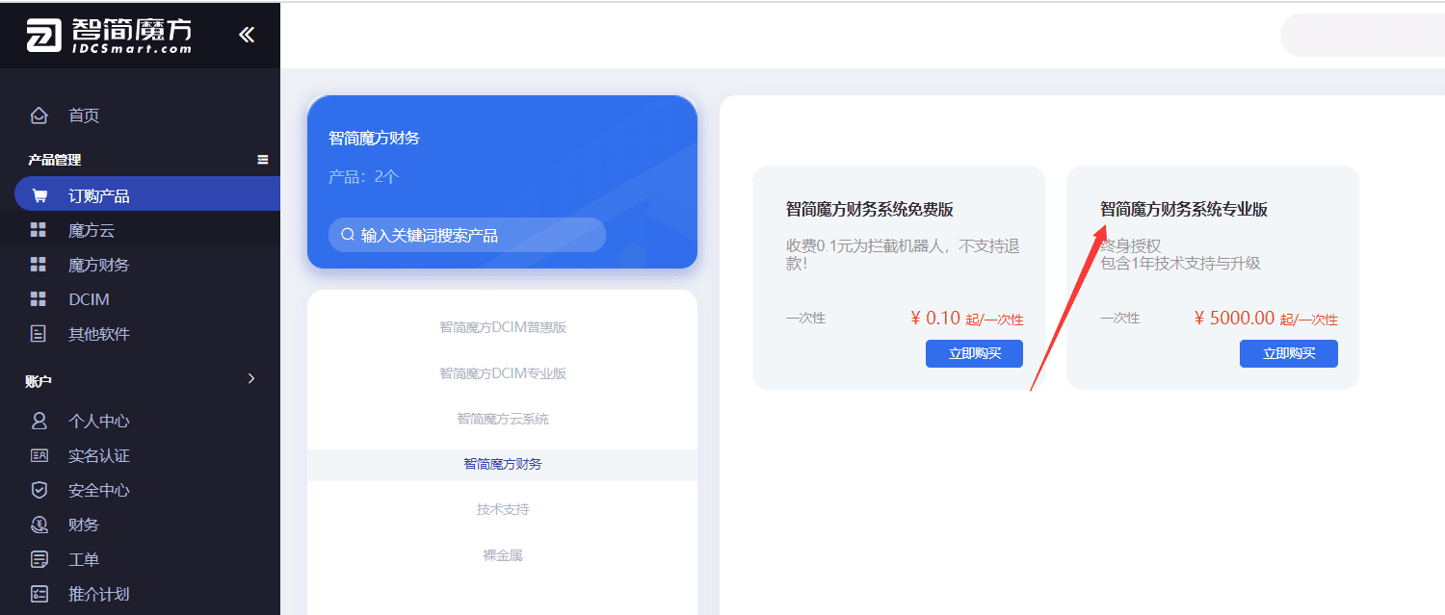Select 订购产品 menu item
The height and width of the screenshot is (615, 1445).
pos(147,195)
